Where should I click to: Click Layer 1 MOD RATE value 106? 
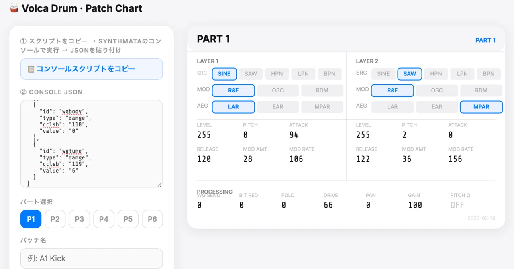pyautogui.click(x=296, y=159)
